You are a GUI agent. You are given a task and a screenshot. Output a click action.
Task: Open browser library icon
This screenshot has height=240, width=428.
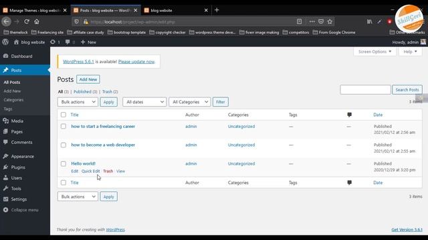(x=369, y=21)
